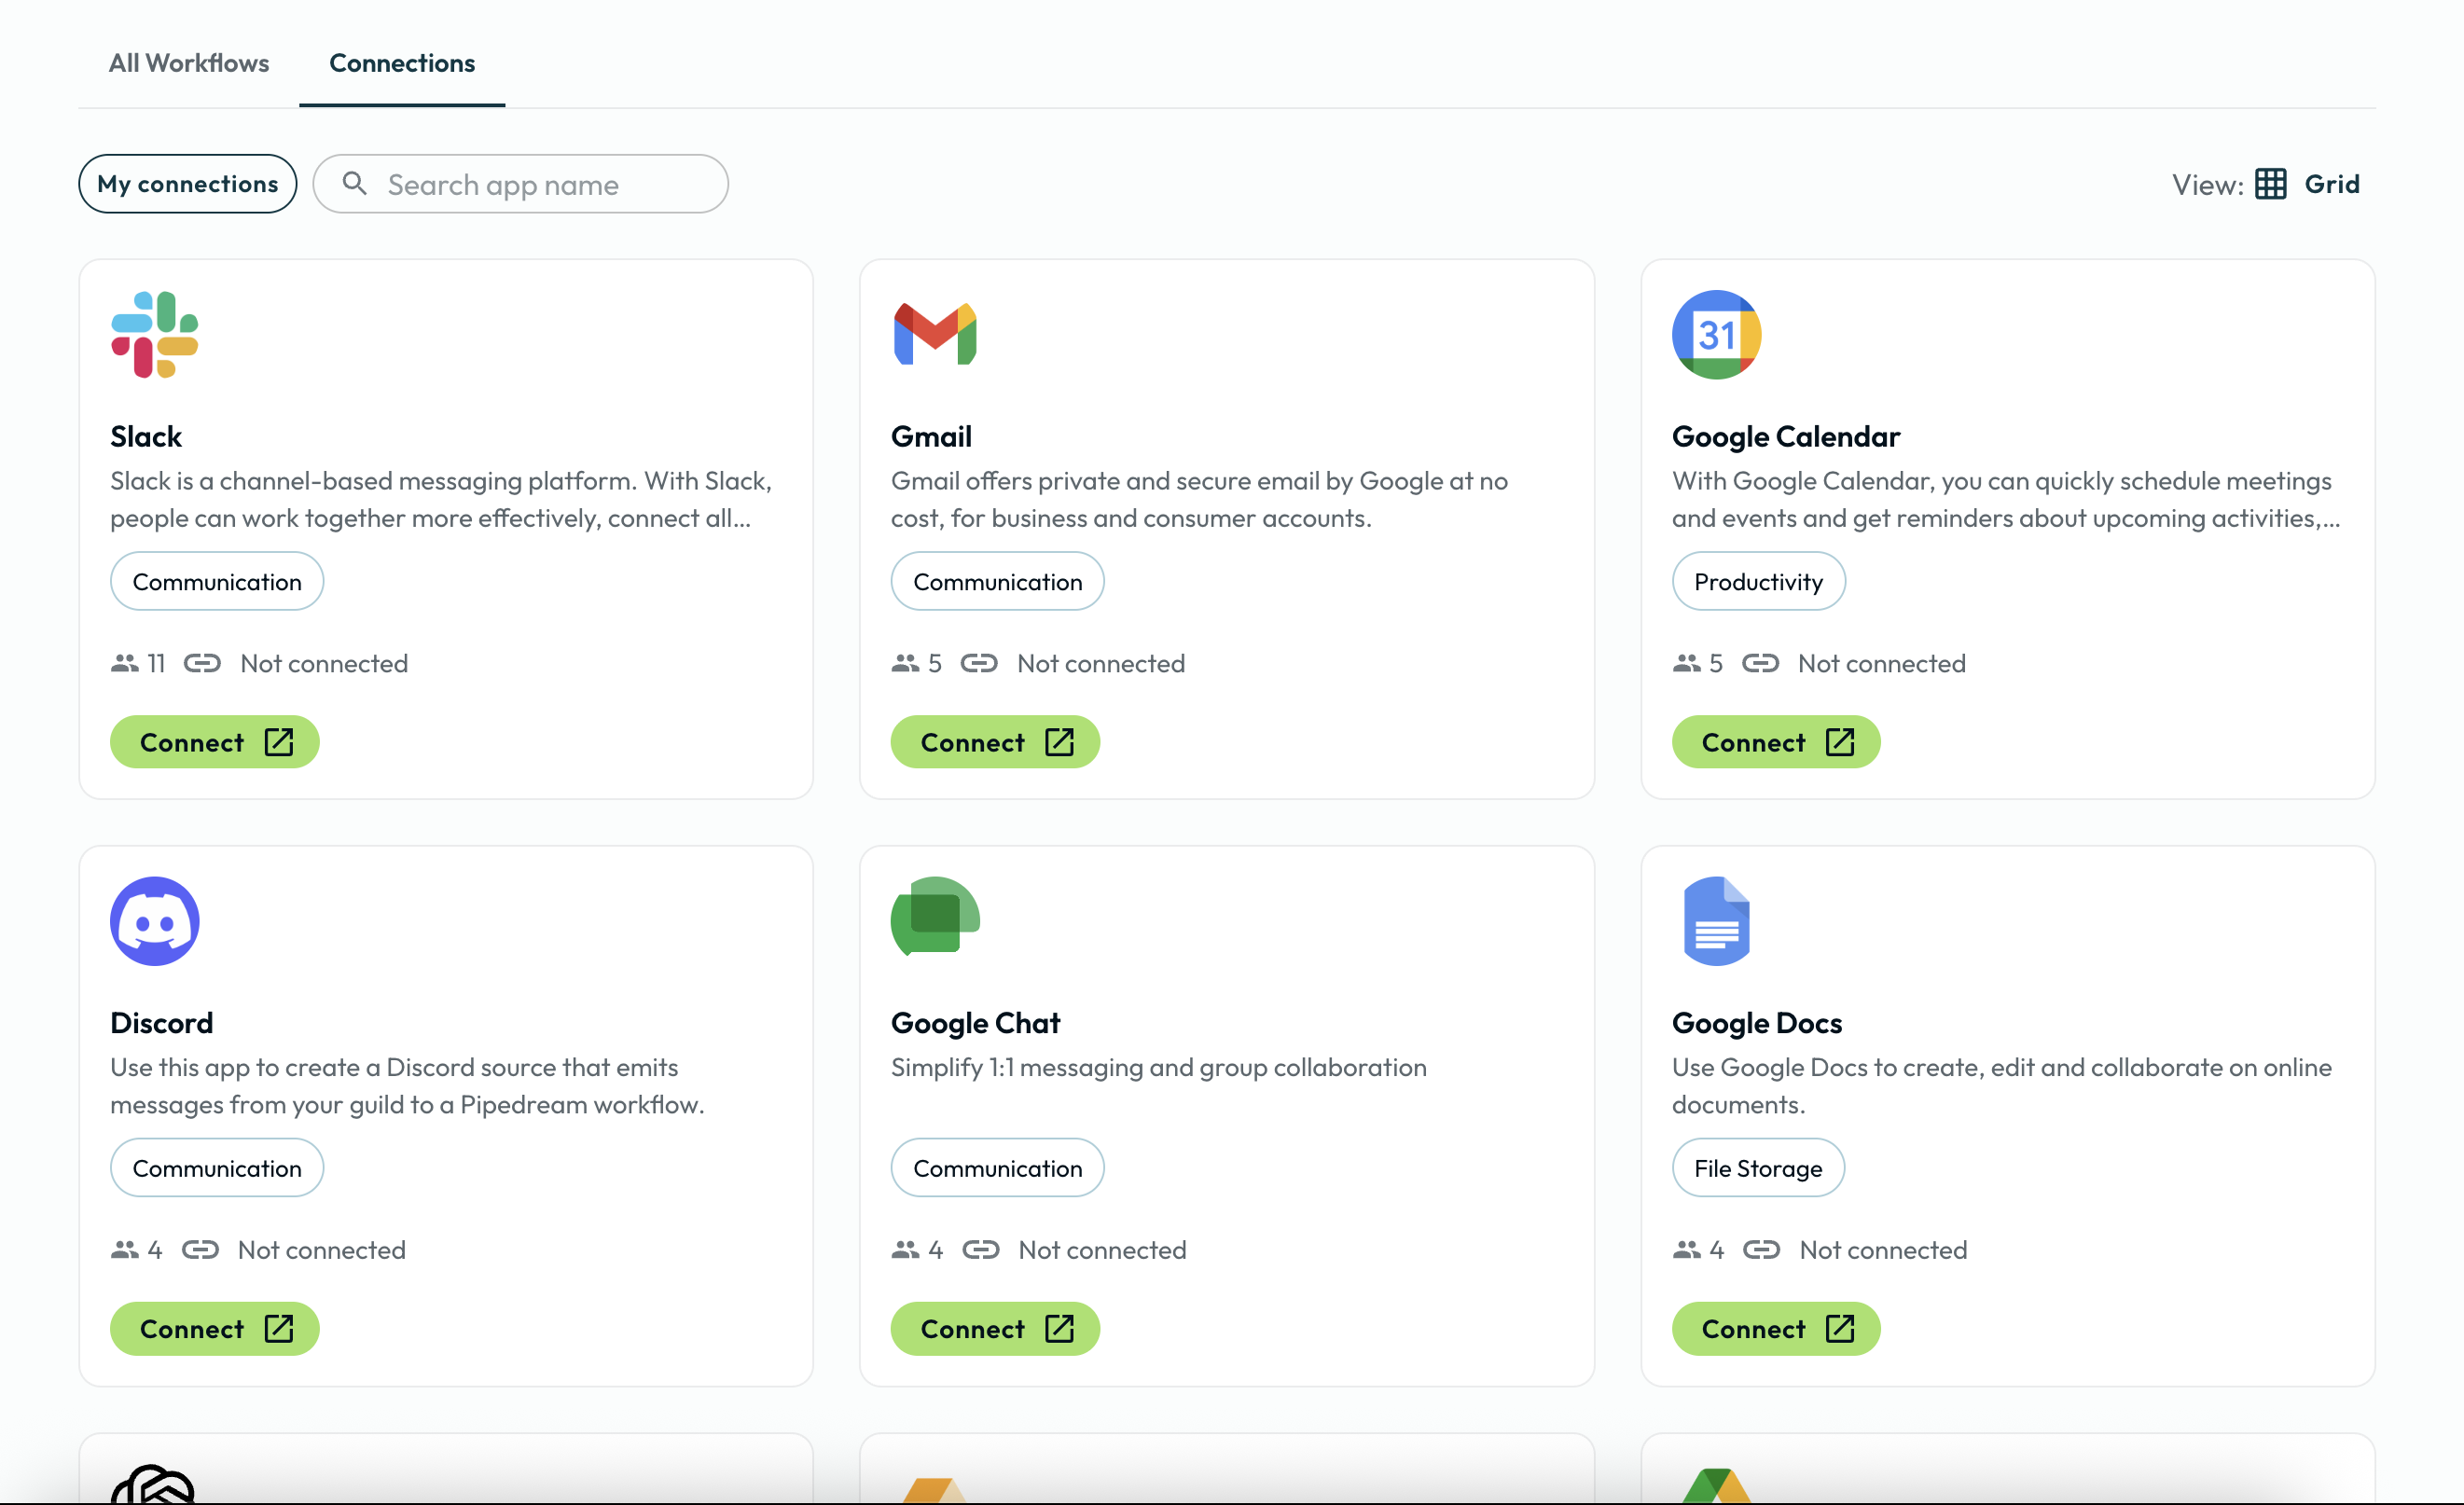The width and height of the screenshot is (2464, 1505).
Task: Click the link icon on the Gmail card
Action: [979, 663]
